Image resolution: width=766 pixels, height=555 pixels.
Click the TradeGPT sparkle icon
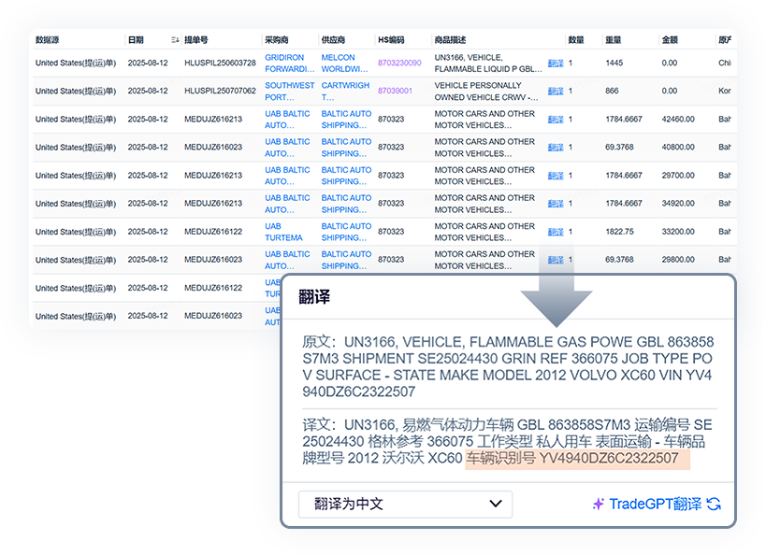pos(599,504)
